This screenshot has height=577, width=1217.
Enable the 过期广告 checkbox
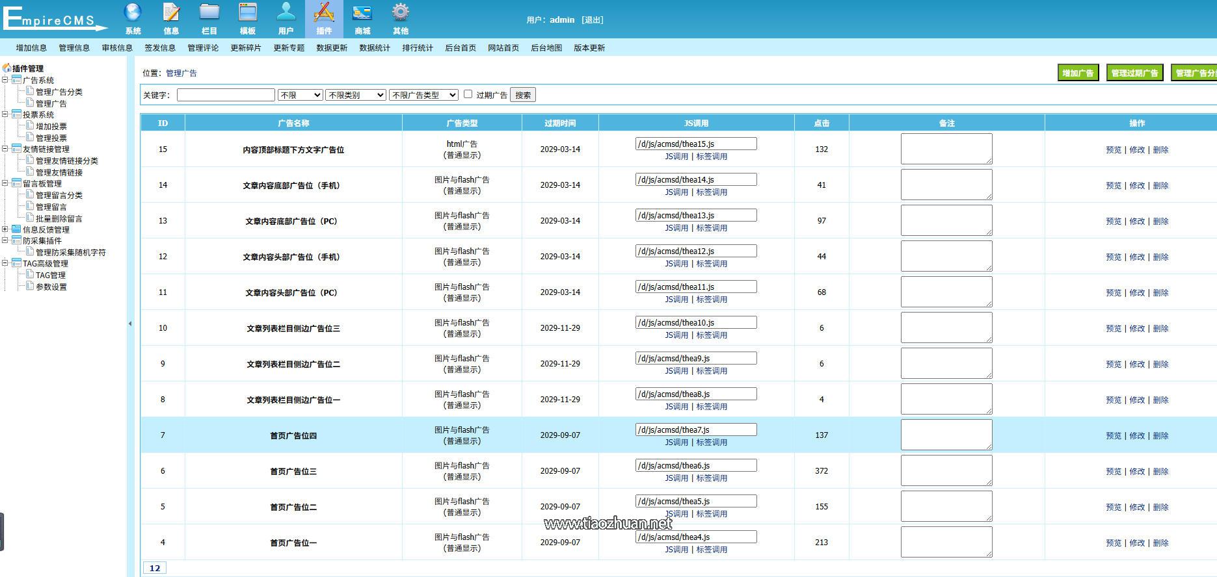coord(468,94)
